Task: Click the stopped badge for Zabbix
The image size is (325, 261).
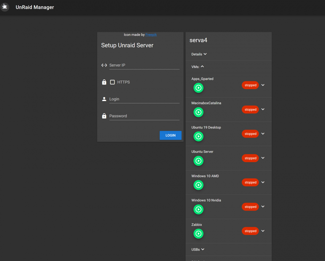Action: (250, 231)
